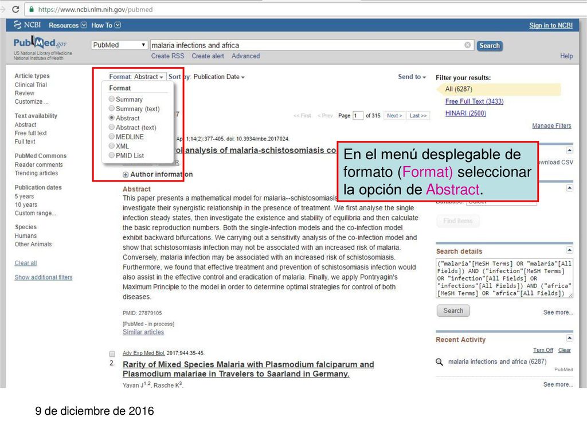
Task: Jump to the Last results page
Action: pos(418,116)
